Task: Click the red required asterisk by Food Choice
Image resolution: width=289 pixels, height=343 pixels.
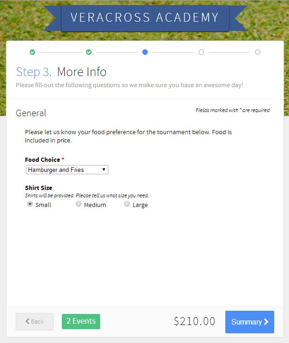Action: click(x=63, y=160)
